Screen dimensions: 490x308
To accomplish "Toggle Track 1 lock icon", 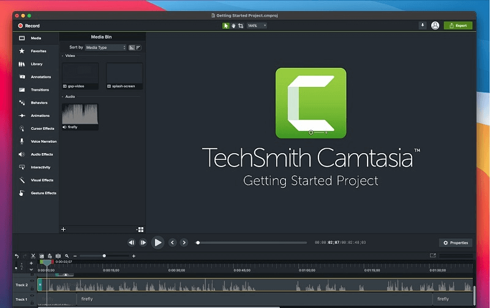I will tap(32, 302).
